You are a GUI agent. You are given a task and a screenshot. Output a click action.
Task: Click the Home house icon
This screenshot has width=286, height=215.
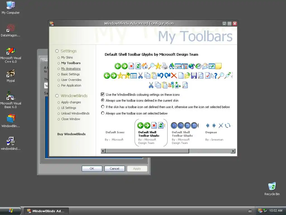coord(145,66)
